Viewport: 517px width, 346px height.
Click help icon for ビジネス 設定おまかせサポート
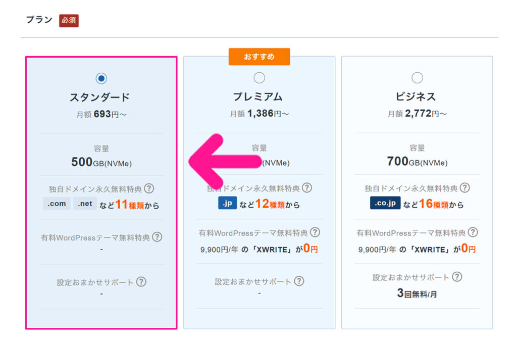coord(457,277)
